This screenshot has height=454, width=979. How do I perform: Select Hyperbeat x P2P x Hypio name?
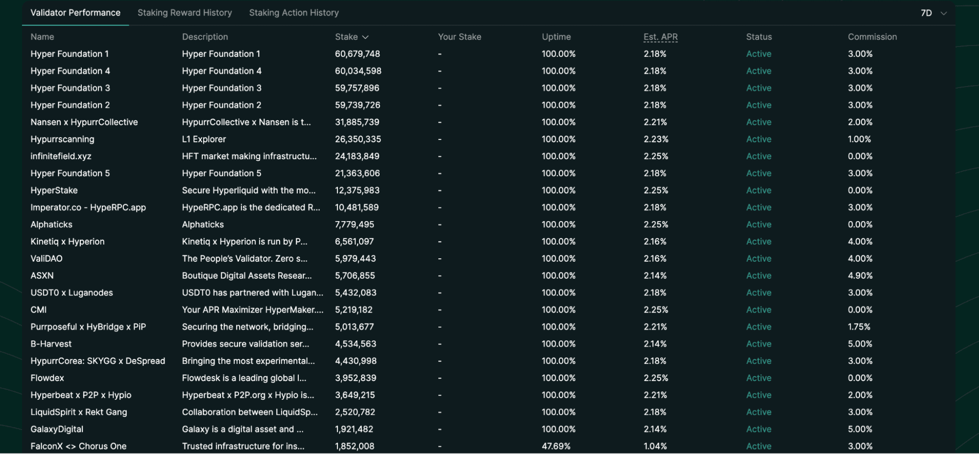coord(81,395)
